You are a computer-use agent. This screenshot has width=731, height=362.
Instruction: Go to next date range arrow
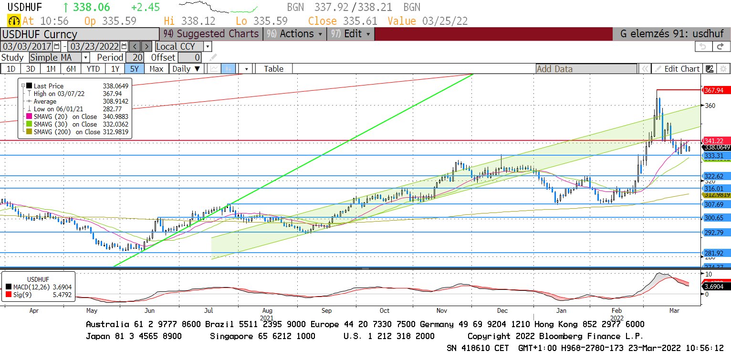[147, 46]
